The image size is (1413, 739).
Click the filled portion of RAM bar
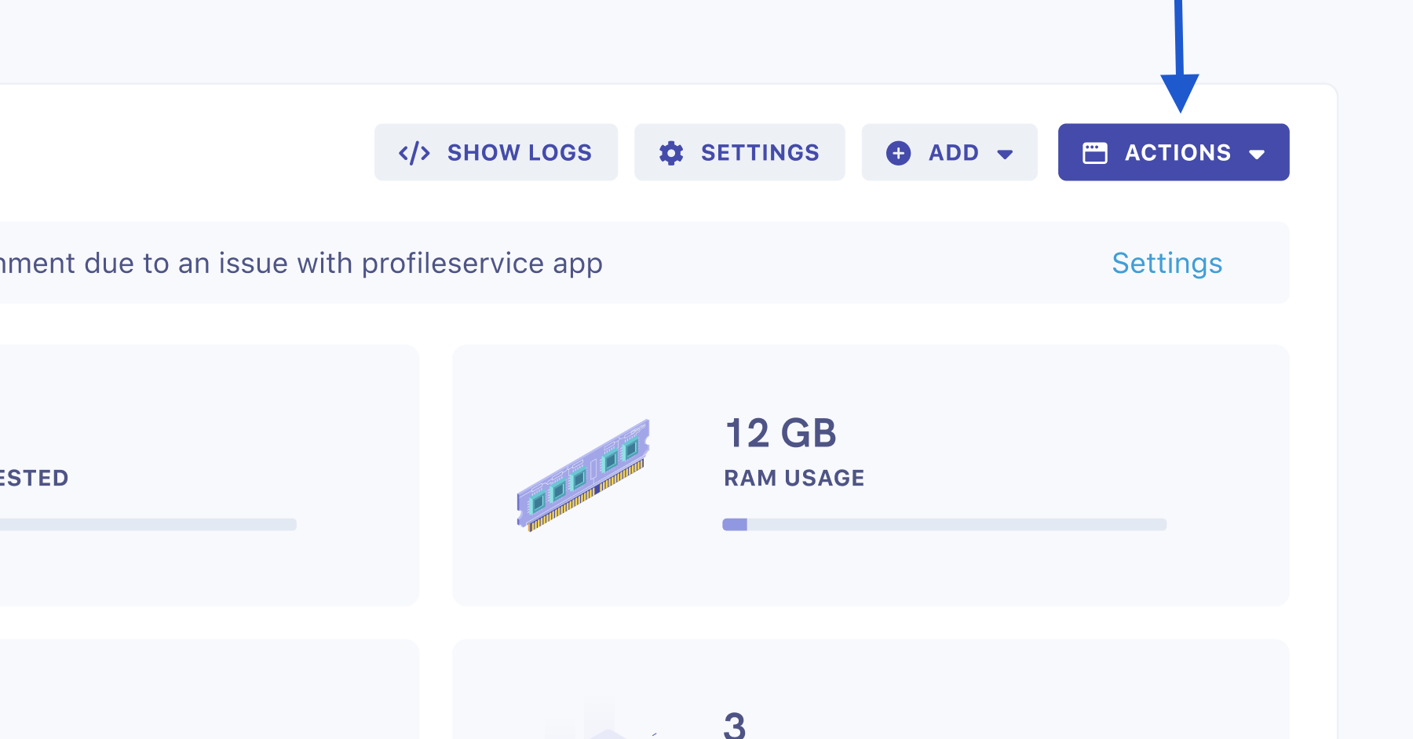pos(735,524)
